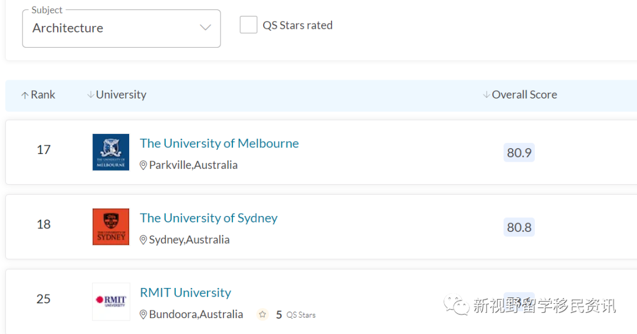
Task: Click the down arrow icon beside University
Action: [91, 94]
